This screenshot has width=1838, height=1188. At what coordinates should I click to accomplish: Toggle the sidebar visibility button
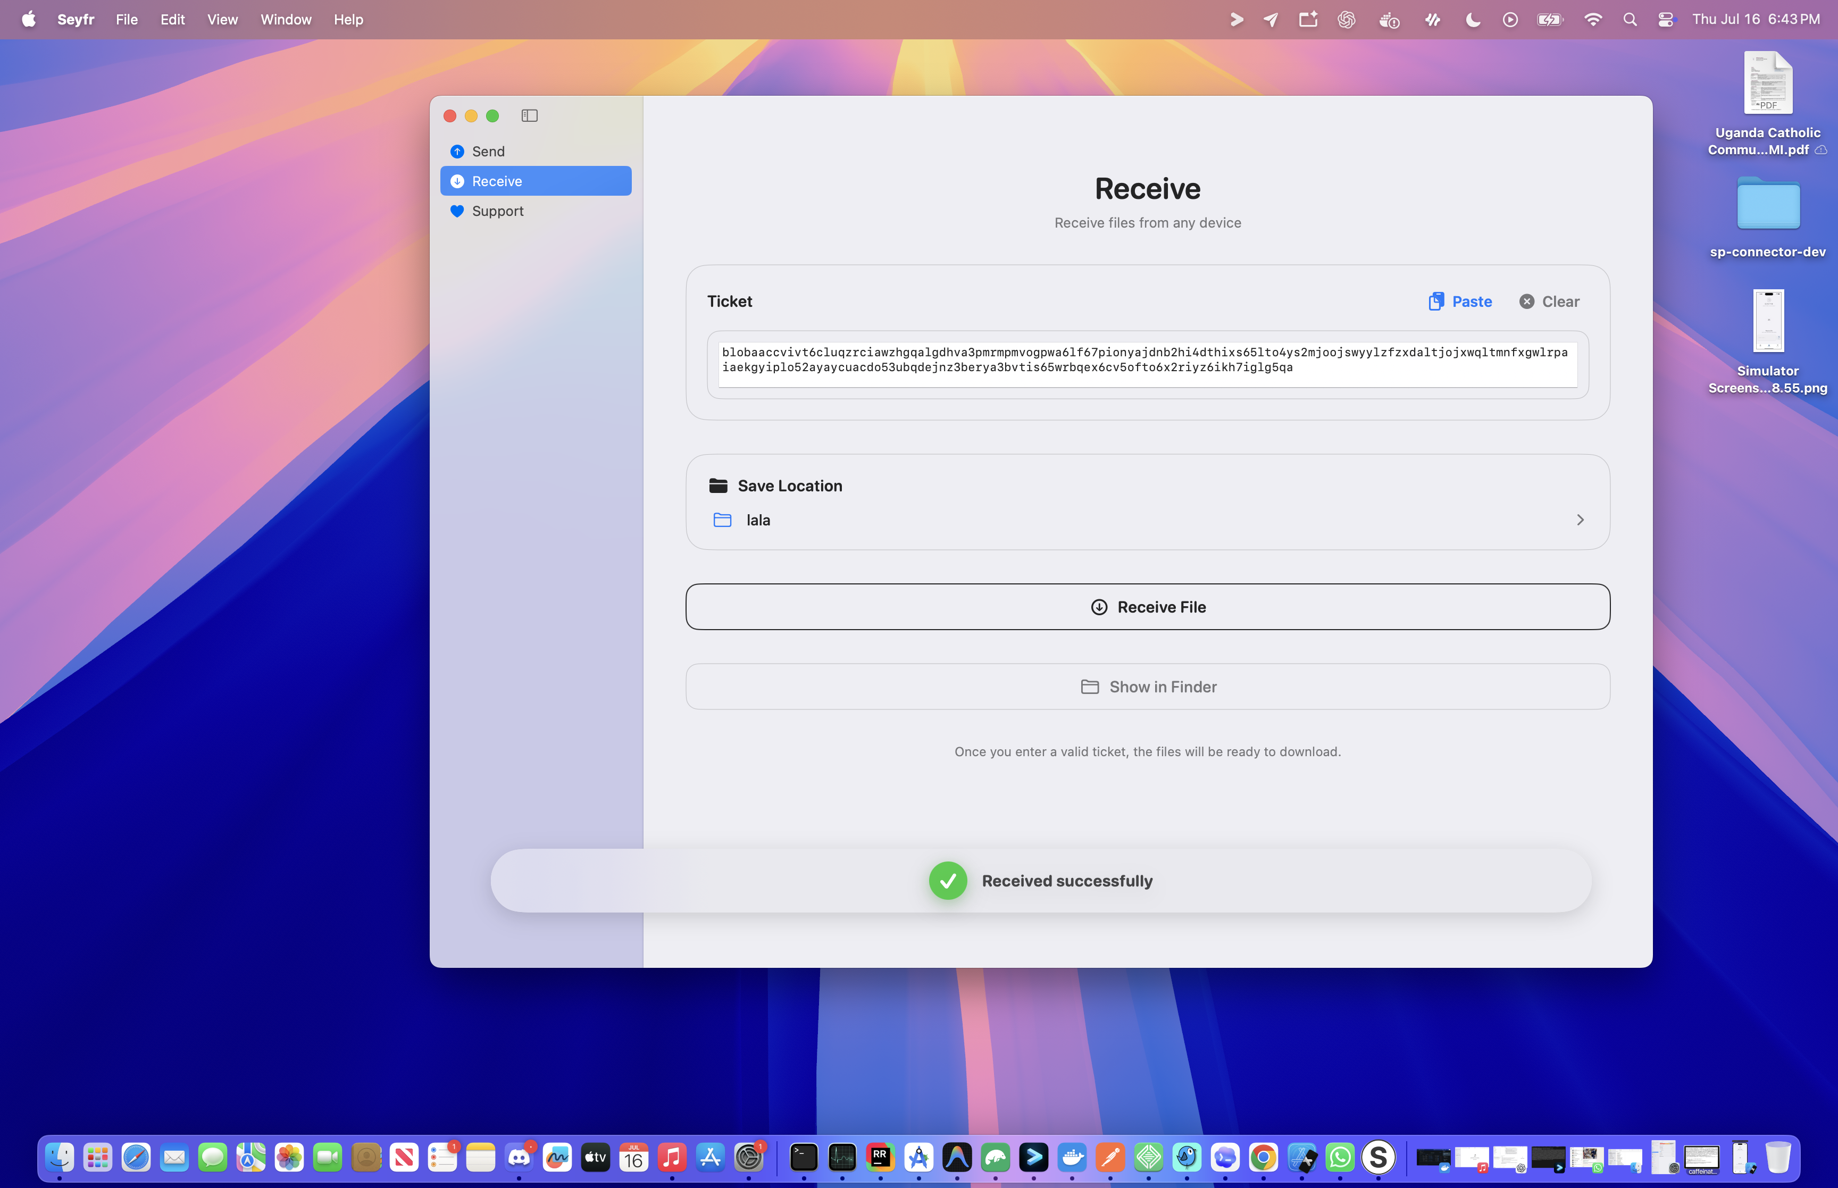pyautogui.click(x=529, y=116)
